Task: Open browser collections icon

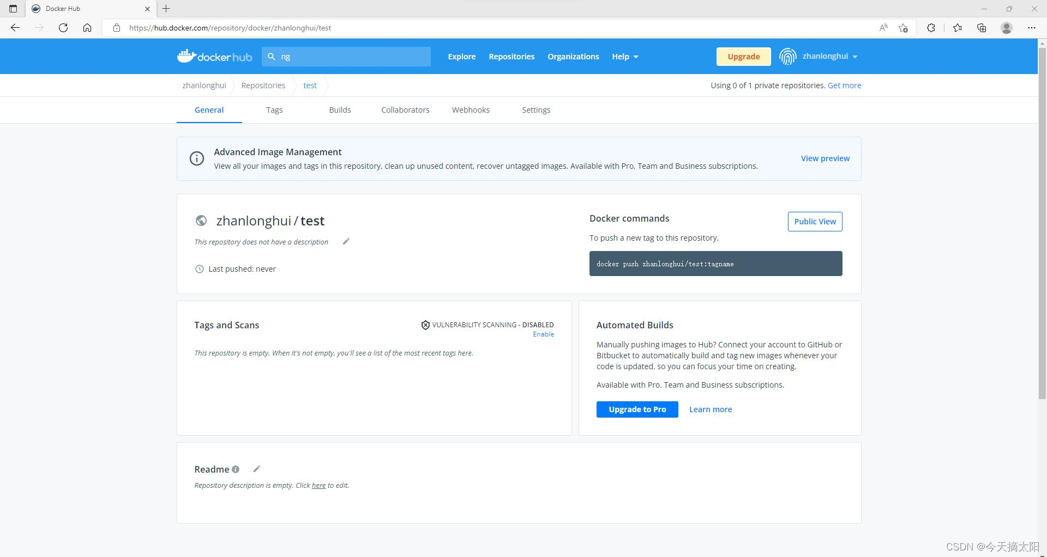Action: tap(982, 28)
